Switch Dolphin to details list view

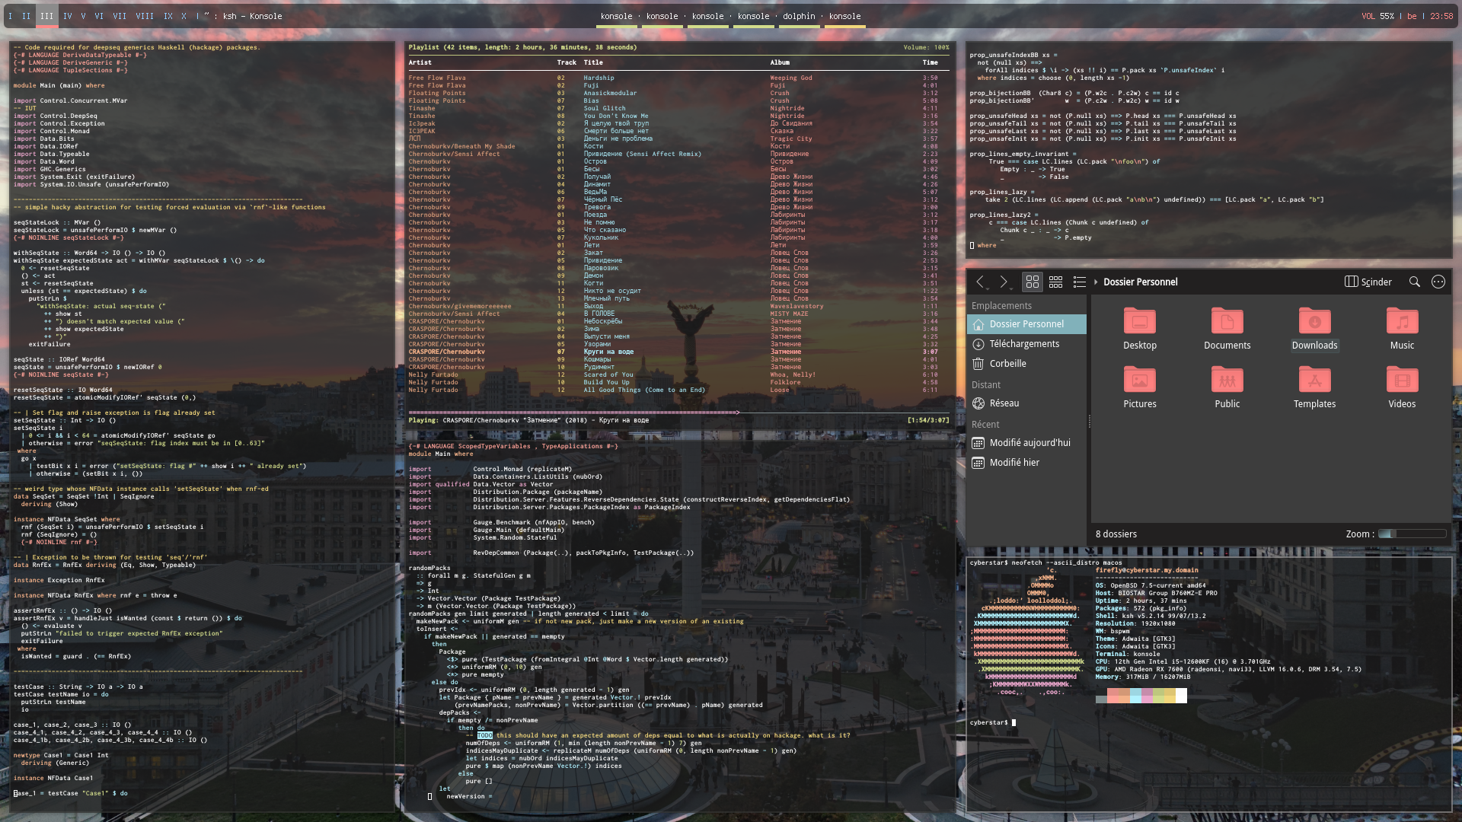pyautogui.click(x=1079, y=282)
